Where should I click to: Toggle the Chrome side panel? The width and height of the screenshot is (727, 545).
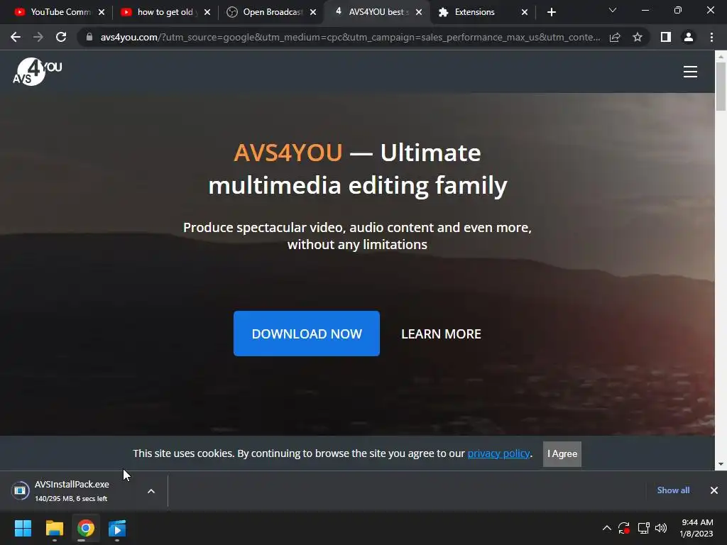click(666, 37)
